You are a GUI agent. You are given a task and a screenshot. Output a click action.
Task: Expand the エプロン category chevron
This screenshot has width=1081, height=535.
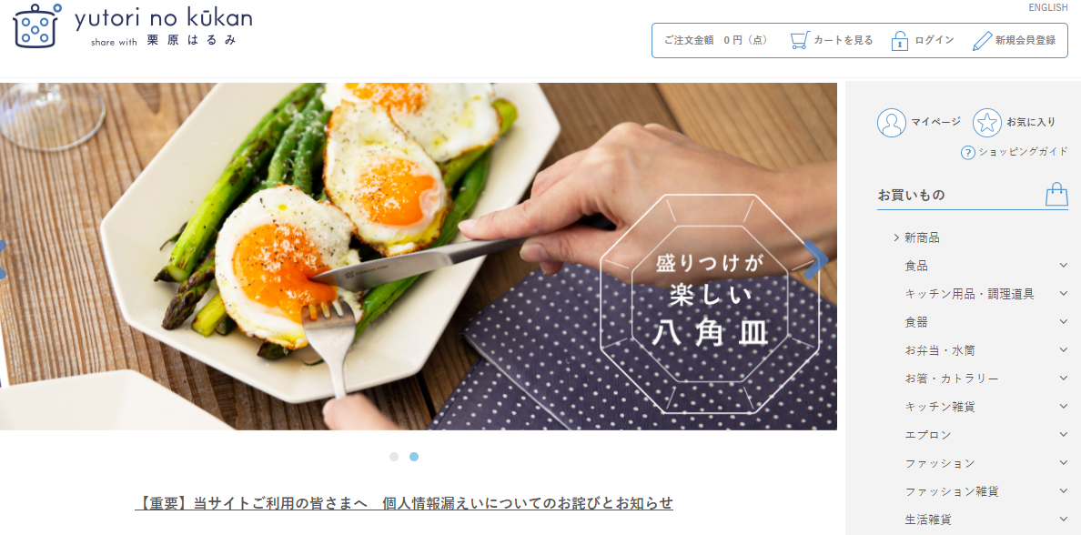tap(1063, 435)
